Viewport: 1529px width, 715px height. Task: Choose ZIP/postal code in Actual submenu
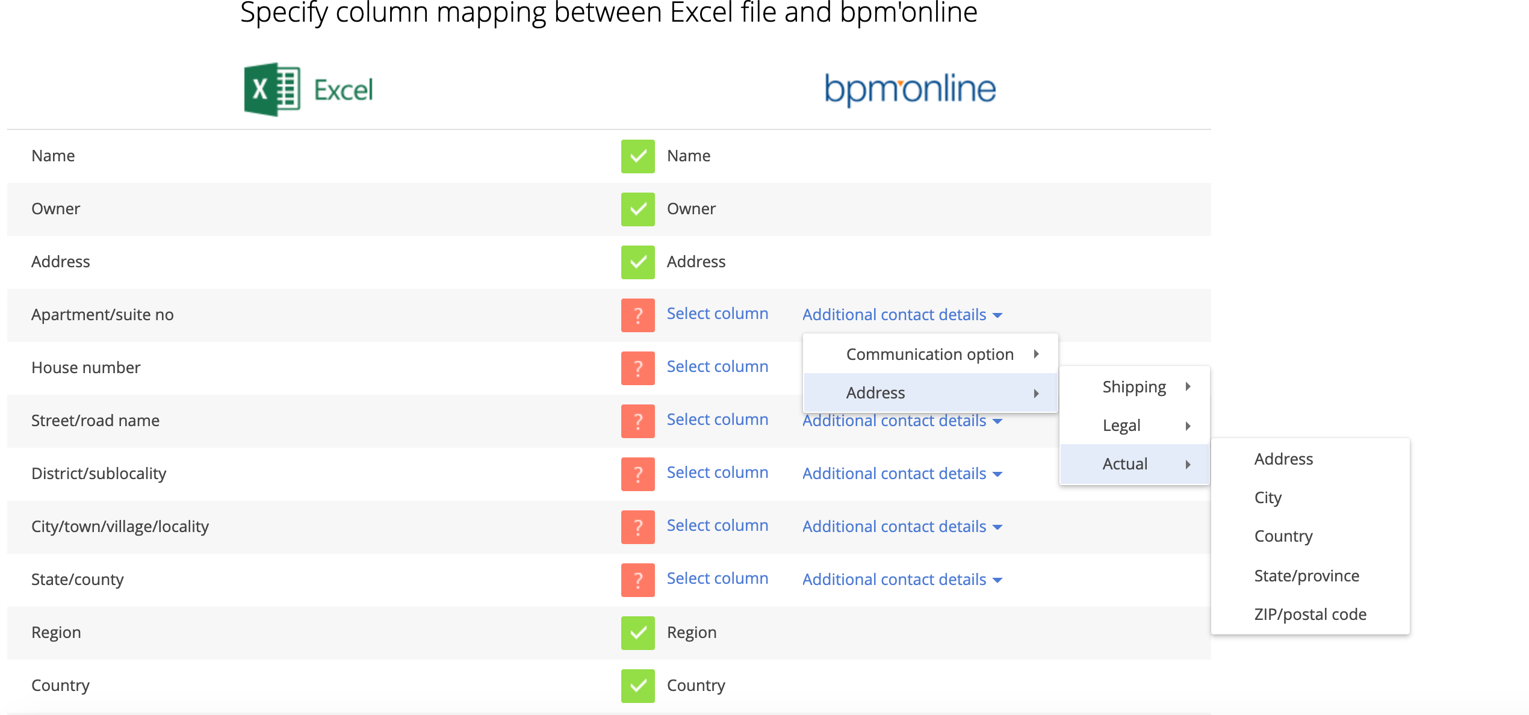pyautogui.click(x=1310, y=614)
